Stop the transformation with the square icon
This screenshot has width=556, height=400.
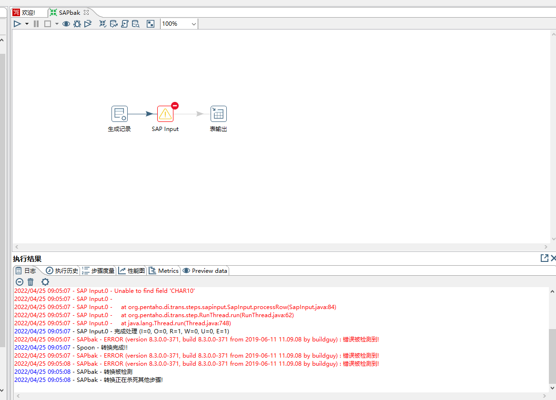click(48, 24)
